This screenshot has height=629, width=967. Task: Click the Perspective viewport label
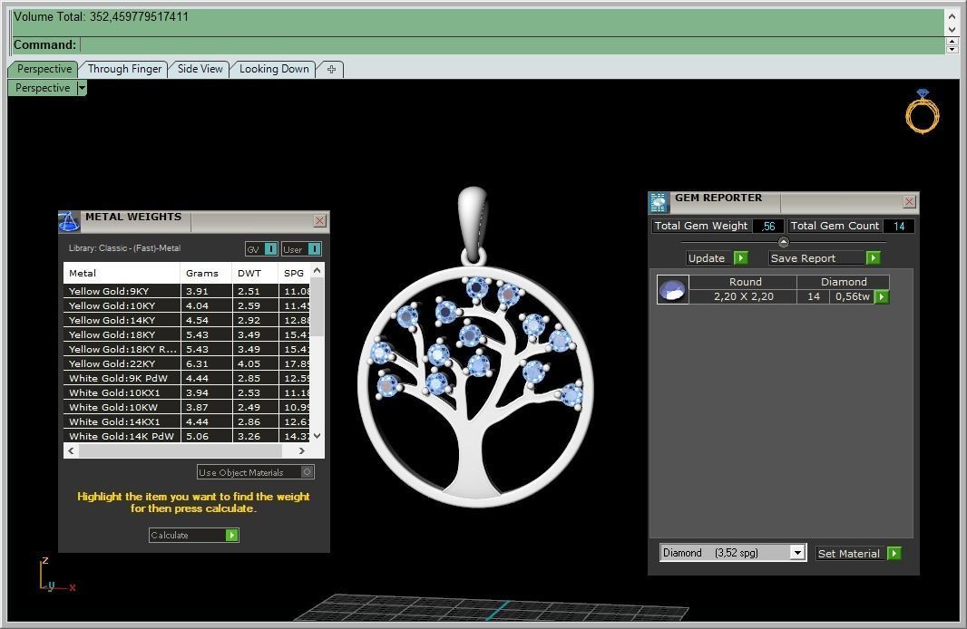click(x=43, y=88)
